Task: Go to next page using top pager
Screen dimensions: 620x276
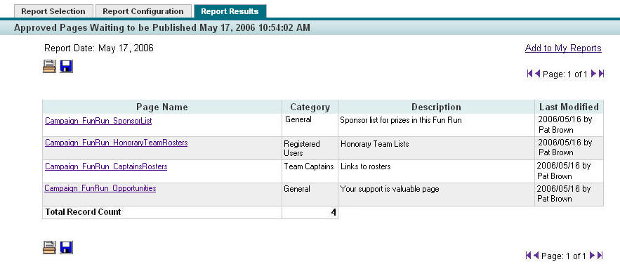Action: 593,73
